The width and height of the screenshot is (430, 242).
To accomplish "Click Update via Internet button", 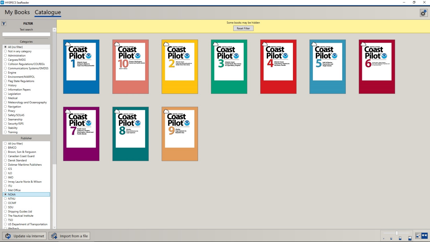I will pyautogui.click(x=24, y=236).
